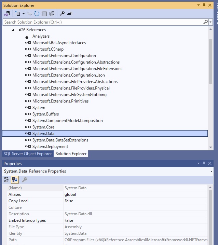Open Solution Explorer window position dropdown
Screen dimensions: 218x245
point(199,5)
